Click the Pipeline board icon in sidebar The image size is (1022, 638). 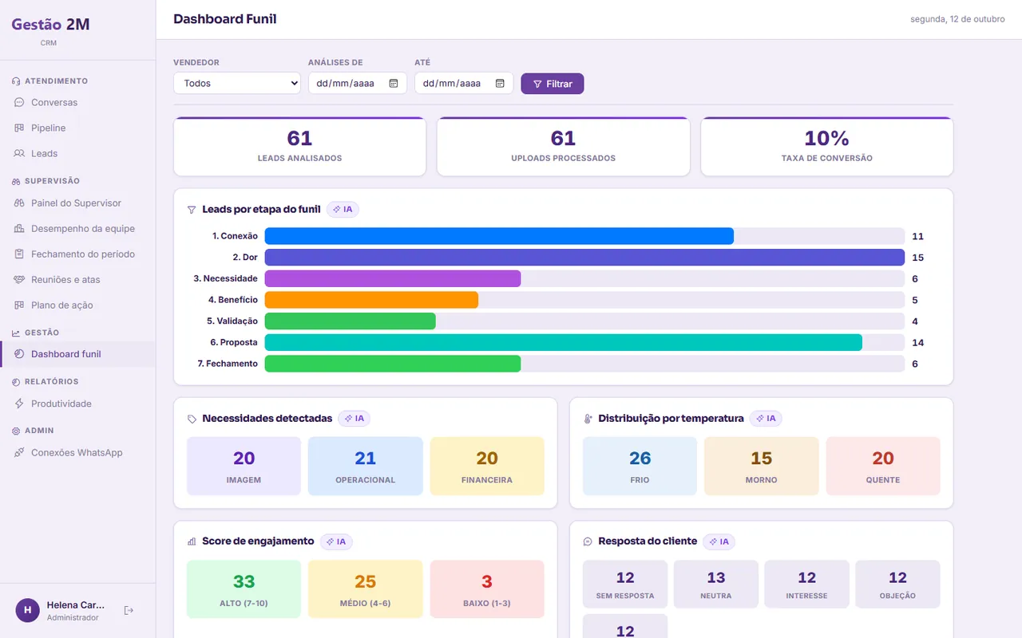[x=19, y=128]
